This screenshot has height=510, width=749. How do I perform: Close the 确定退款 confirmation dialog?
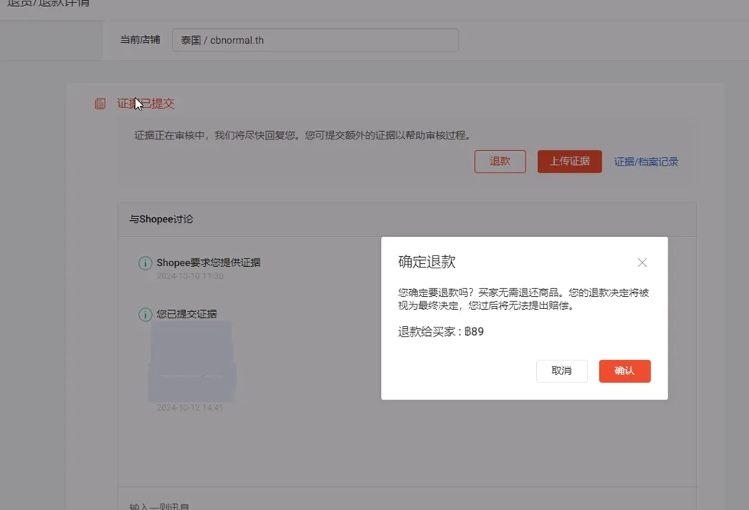pyautogui.click(x=642, y=262)
